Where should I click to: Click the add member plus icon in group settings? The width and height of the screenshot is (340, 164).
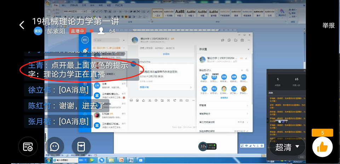pyautogui.click(x=242, y=70)
